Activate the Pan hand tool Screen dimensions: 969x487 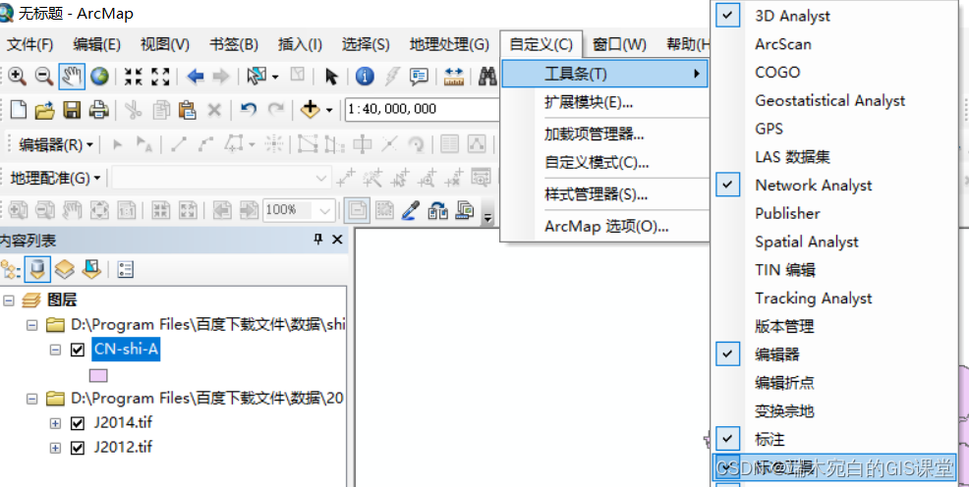coord(72,76)
